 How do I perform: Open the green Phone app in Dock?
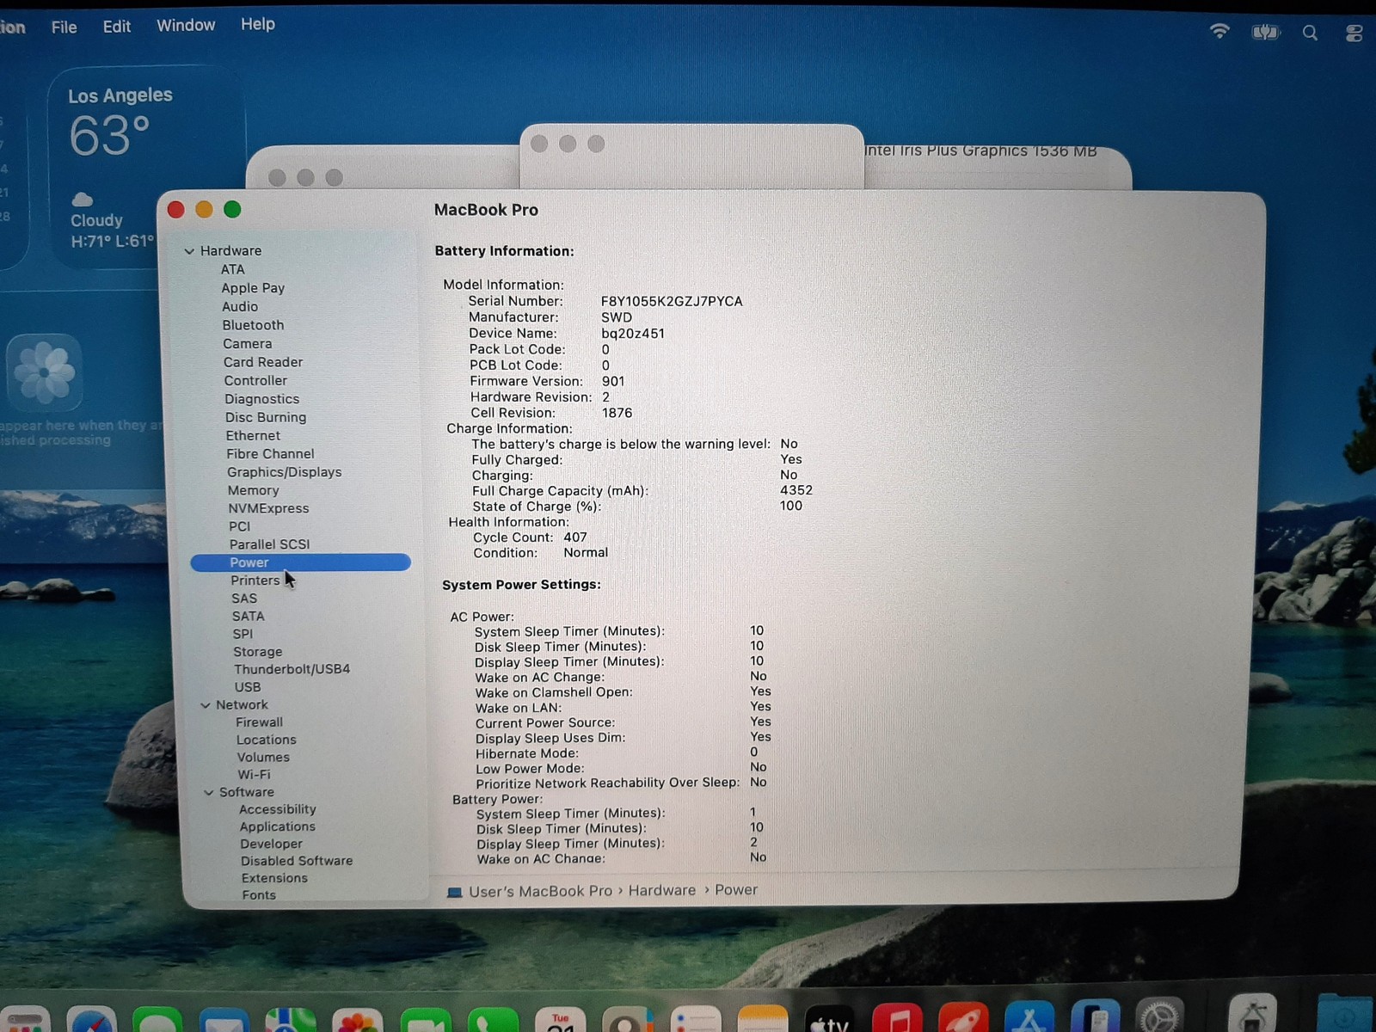(493, 1020)
